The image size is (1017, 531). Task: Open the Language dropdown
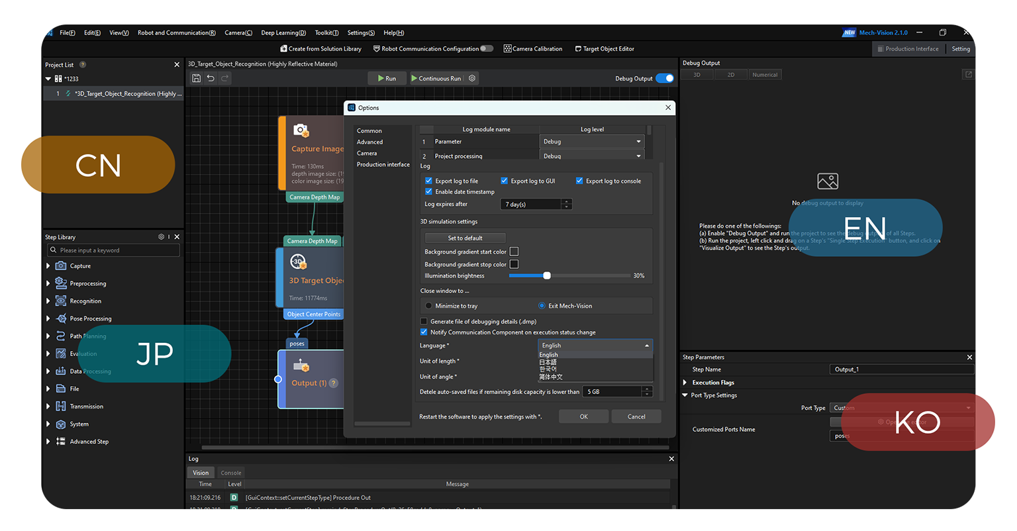[595, 346]
